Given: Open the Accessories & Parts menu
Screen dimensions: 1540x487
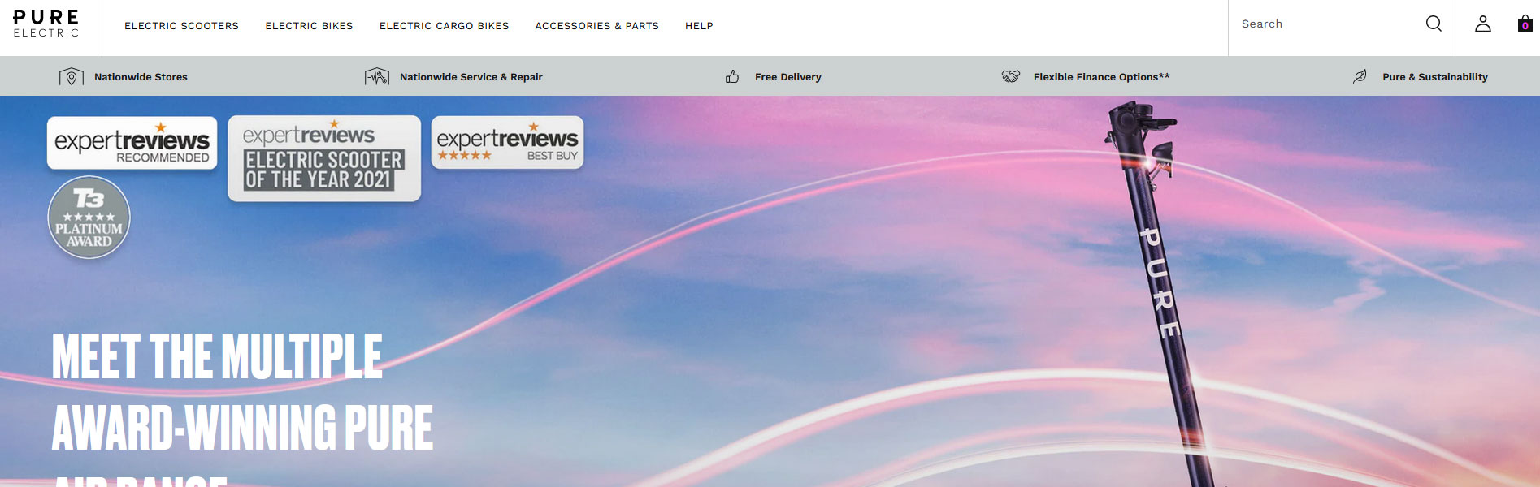Looking at the screenshot, I should coord(596,26).
